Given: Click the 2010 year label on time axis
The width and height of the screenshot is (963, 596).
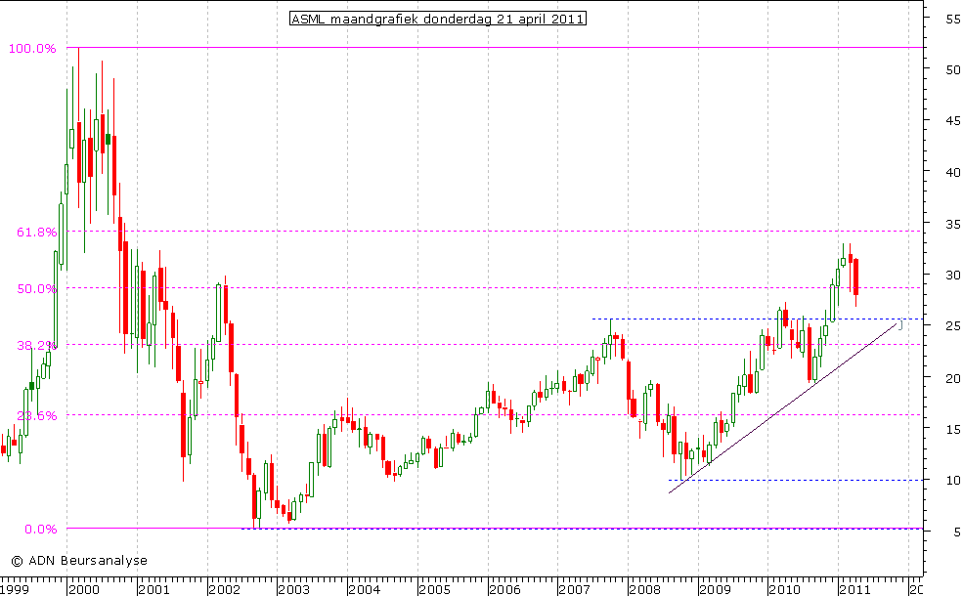Looking at the screenshot, I should [x=785, y=589].
